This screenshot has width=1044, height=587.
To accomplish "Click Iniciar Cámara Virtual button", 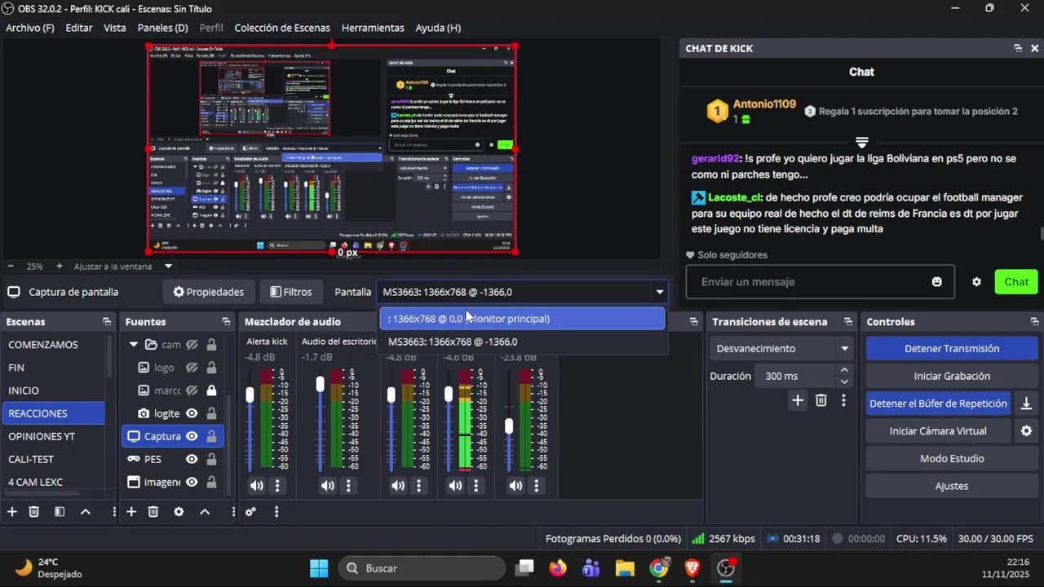I will point(938,431).
